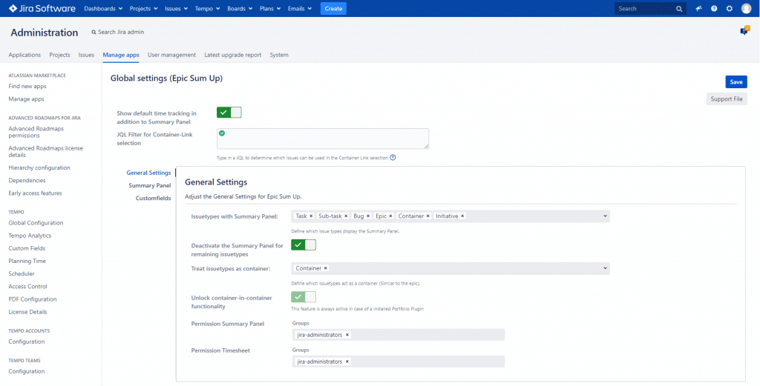The width and height of the screenshot is (760, 386).
Task: Open the Latest upgrade report tab
Action: [x=232, y=55]
